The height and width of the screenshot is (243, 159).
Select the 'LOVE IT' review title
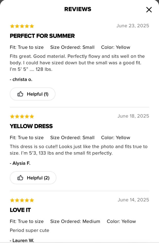(20, 210)
